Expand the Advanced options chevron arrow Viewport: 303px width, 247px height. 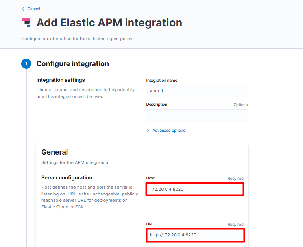[148, 131]
